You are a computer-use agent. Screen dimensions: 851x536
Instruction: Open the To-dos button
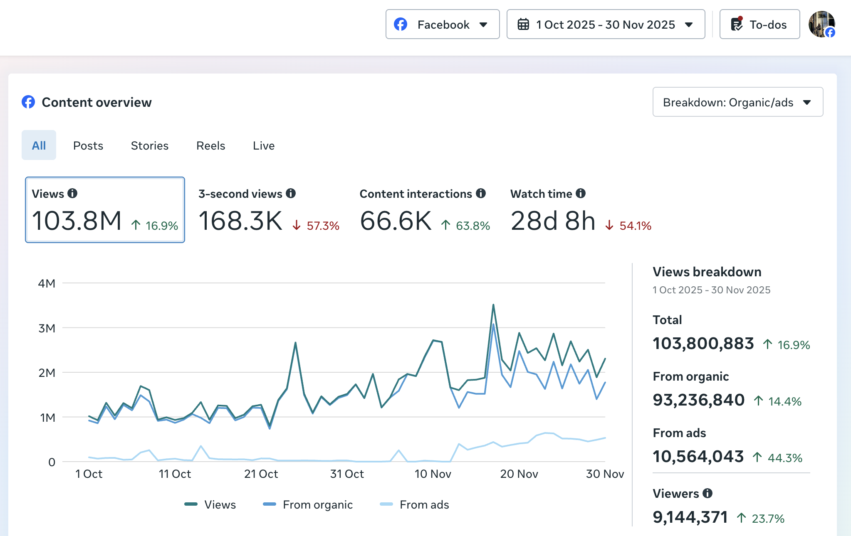pyautogui.click(x=759, y=25)
